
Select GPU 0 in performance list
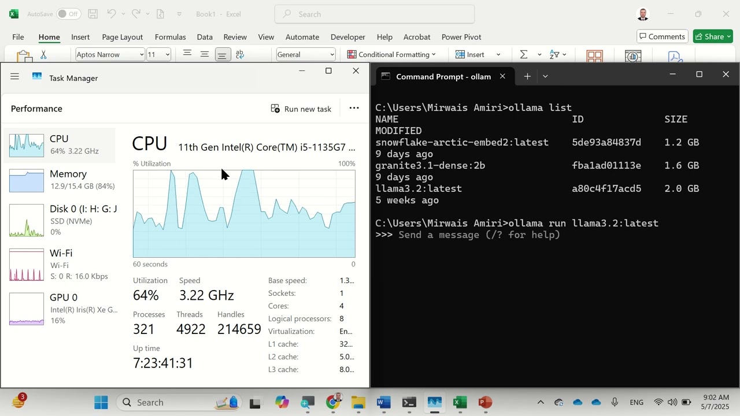click(x=60, y=309)
